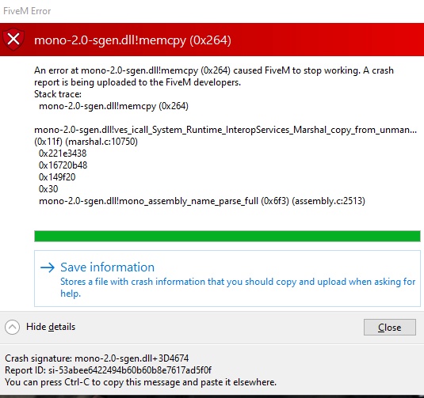Viewport: 424px width, 398px height.
Task: Select the 0x149f20 stack trace entry
Action: (x=57, y=177)
